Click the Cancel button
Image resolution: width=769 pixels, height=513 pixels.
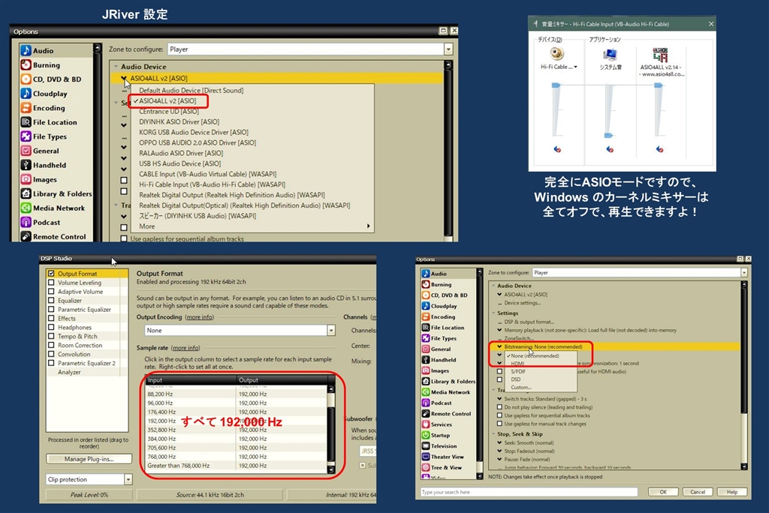[698, 492]
